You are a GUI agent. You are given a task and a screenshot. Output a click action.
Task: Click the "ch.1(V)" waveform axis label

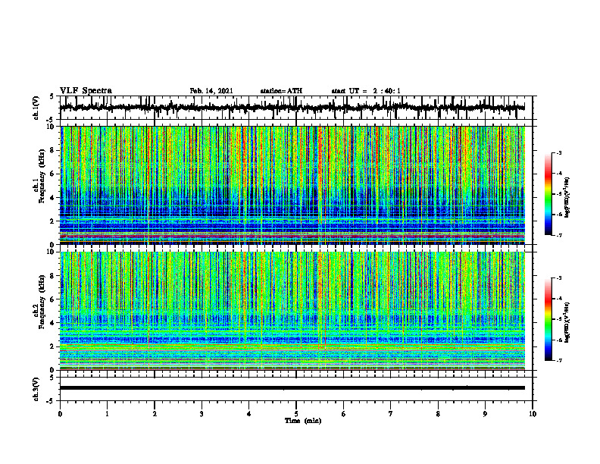click(36, 108)
